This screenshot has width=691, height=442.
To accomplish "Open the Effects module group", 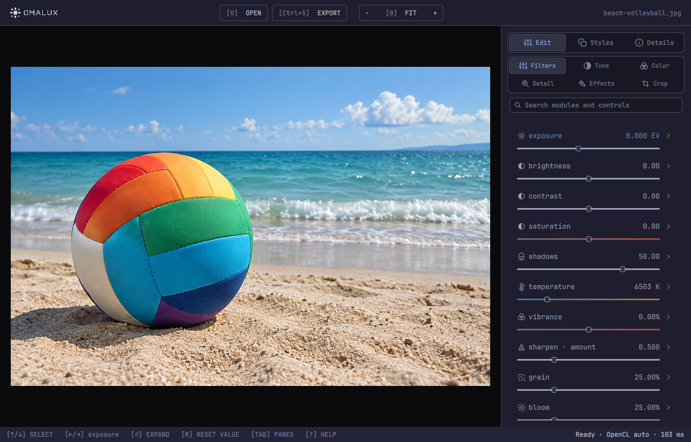I will pyautogui.click(x=595, y=84).
